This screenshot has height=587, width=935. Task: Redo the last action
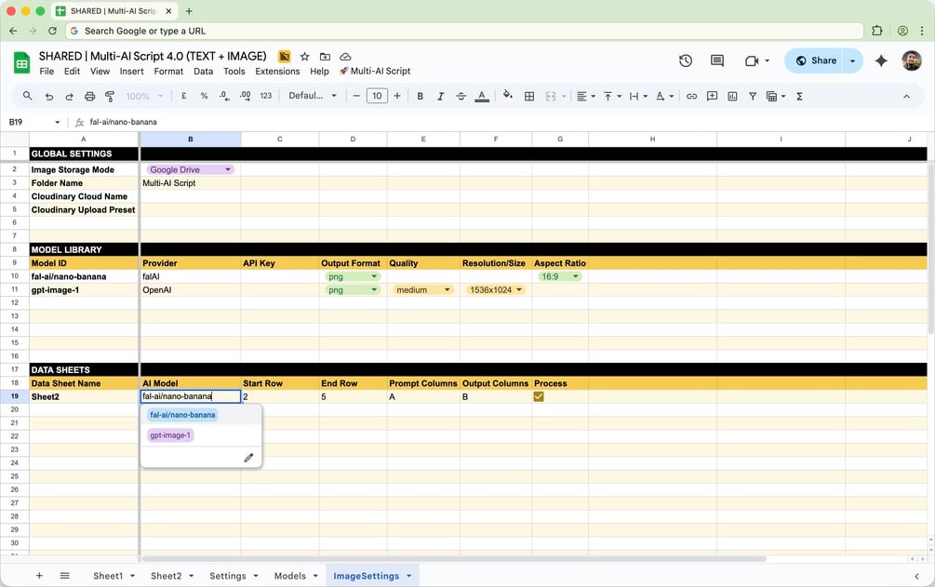click(x=69, y=96)
